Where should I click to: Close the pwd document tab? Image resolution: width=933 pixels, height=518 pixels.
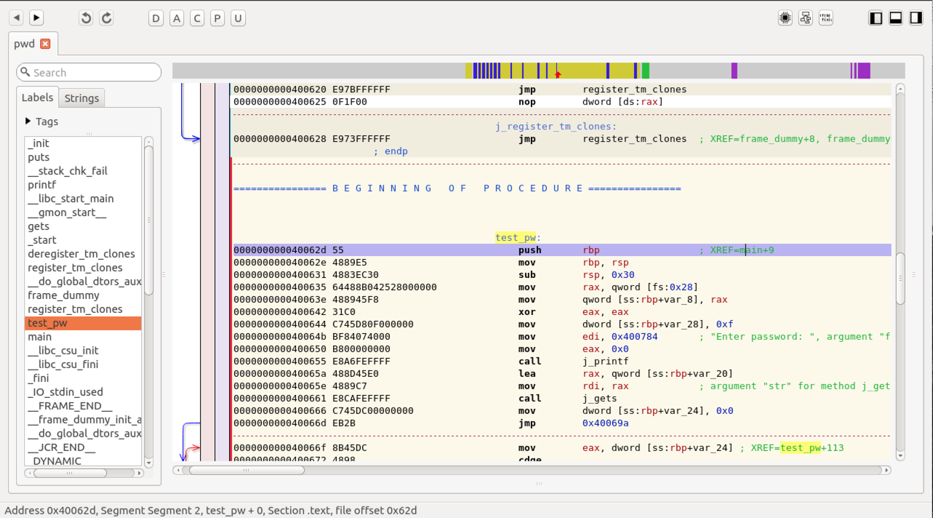pos(45,44)
